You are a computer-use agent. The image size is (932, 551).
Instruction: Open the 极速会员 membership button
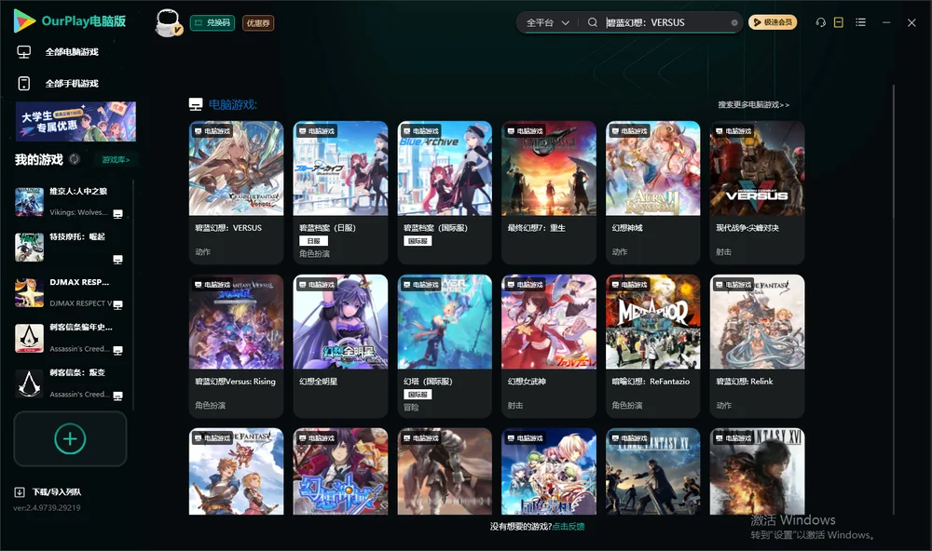coord(773,22)
